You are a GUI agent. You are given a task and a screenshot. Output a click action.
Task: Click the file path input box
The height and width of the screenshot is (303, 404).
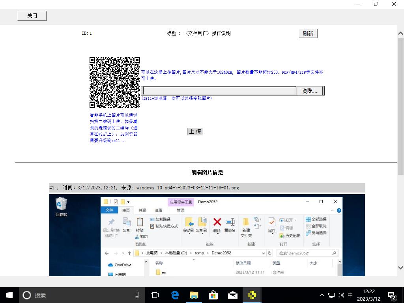coord(219,91)
